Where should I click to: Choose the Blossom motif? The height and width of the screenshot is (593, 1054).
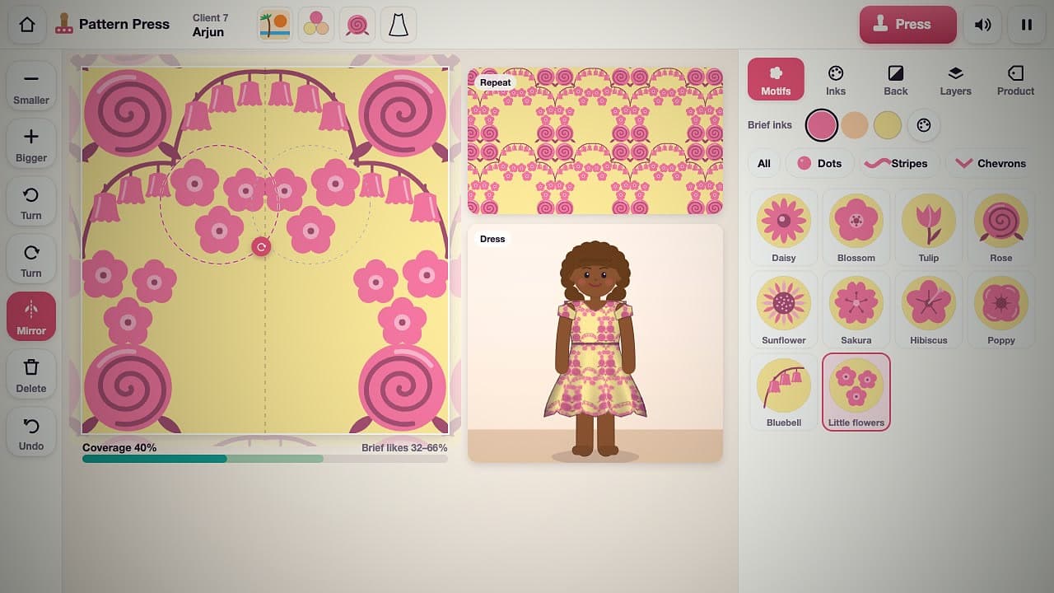click(x=856, y=227)
